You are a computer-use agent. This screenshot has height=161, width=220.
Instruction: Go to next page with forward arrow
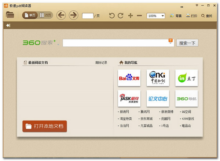tap(73, 15)
